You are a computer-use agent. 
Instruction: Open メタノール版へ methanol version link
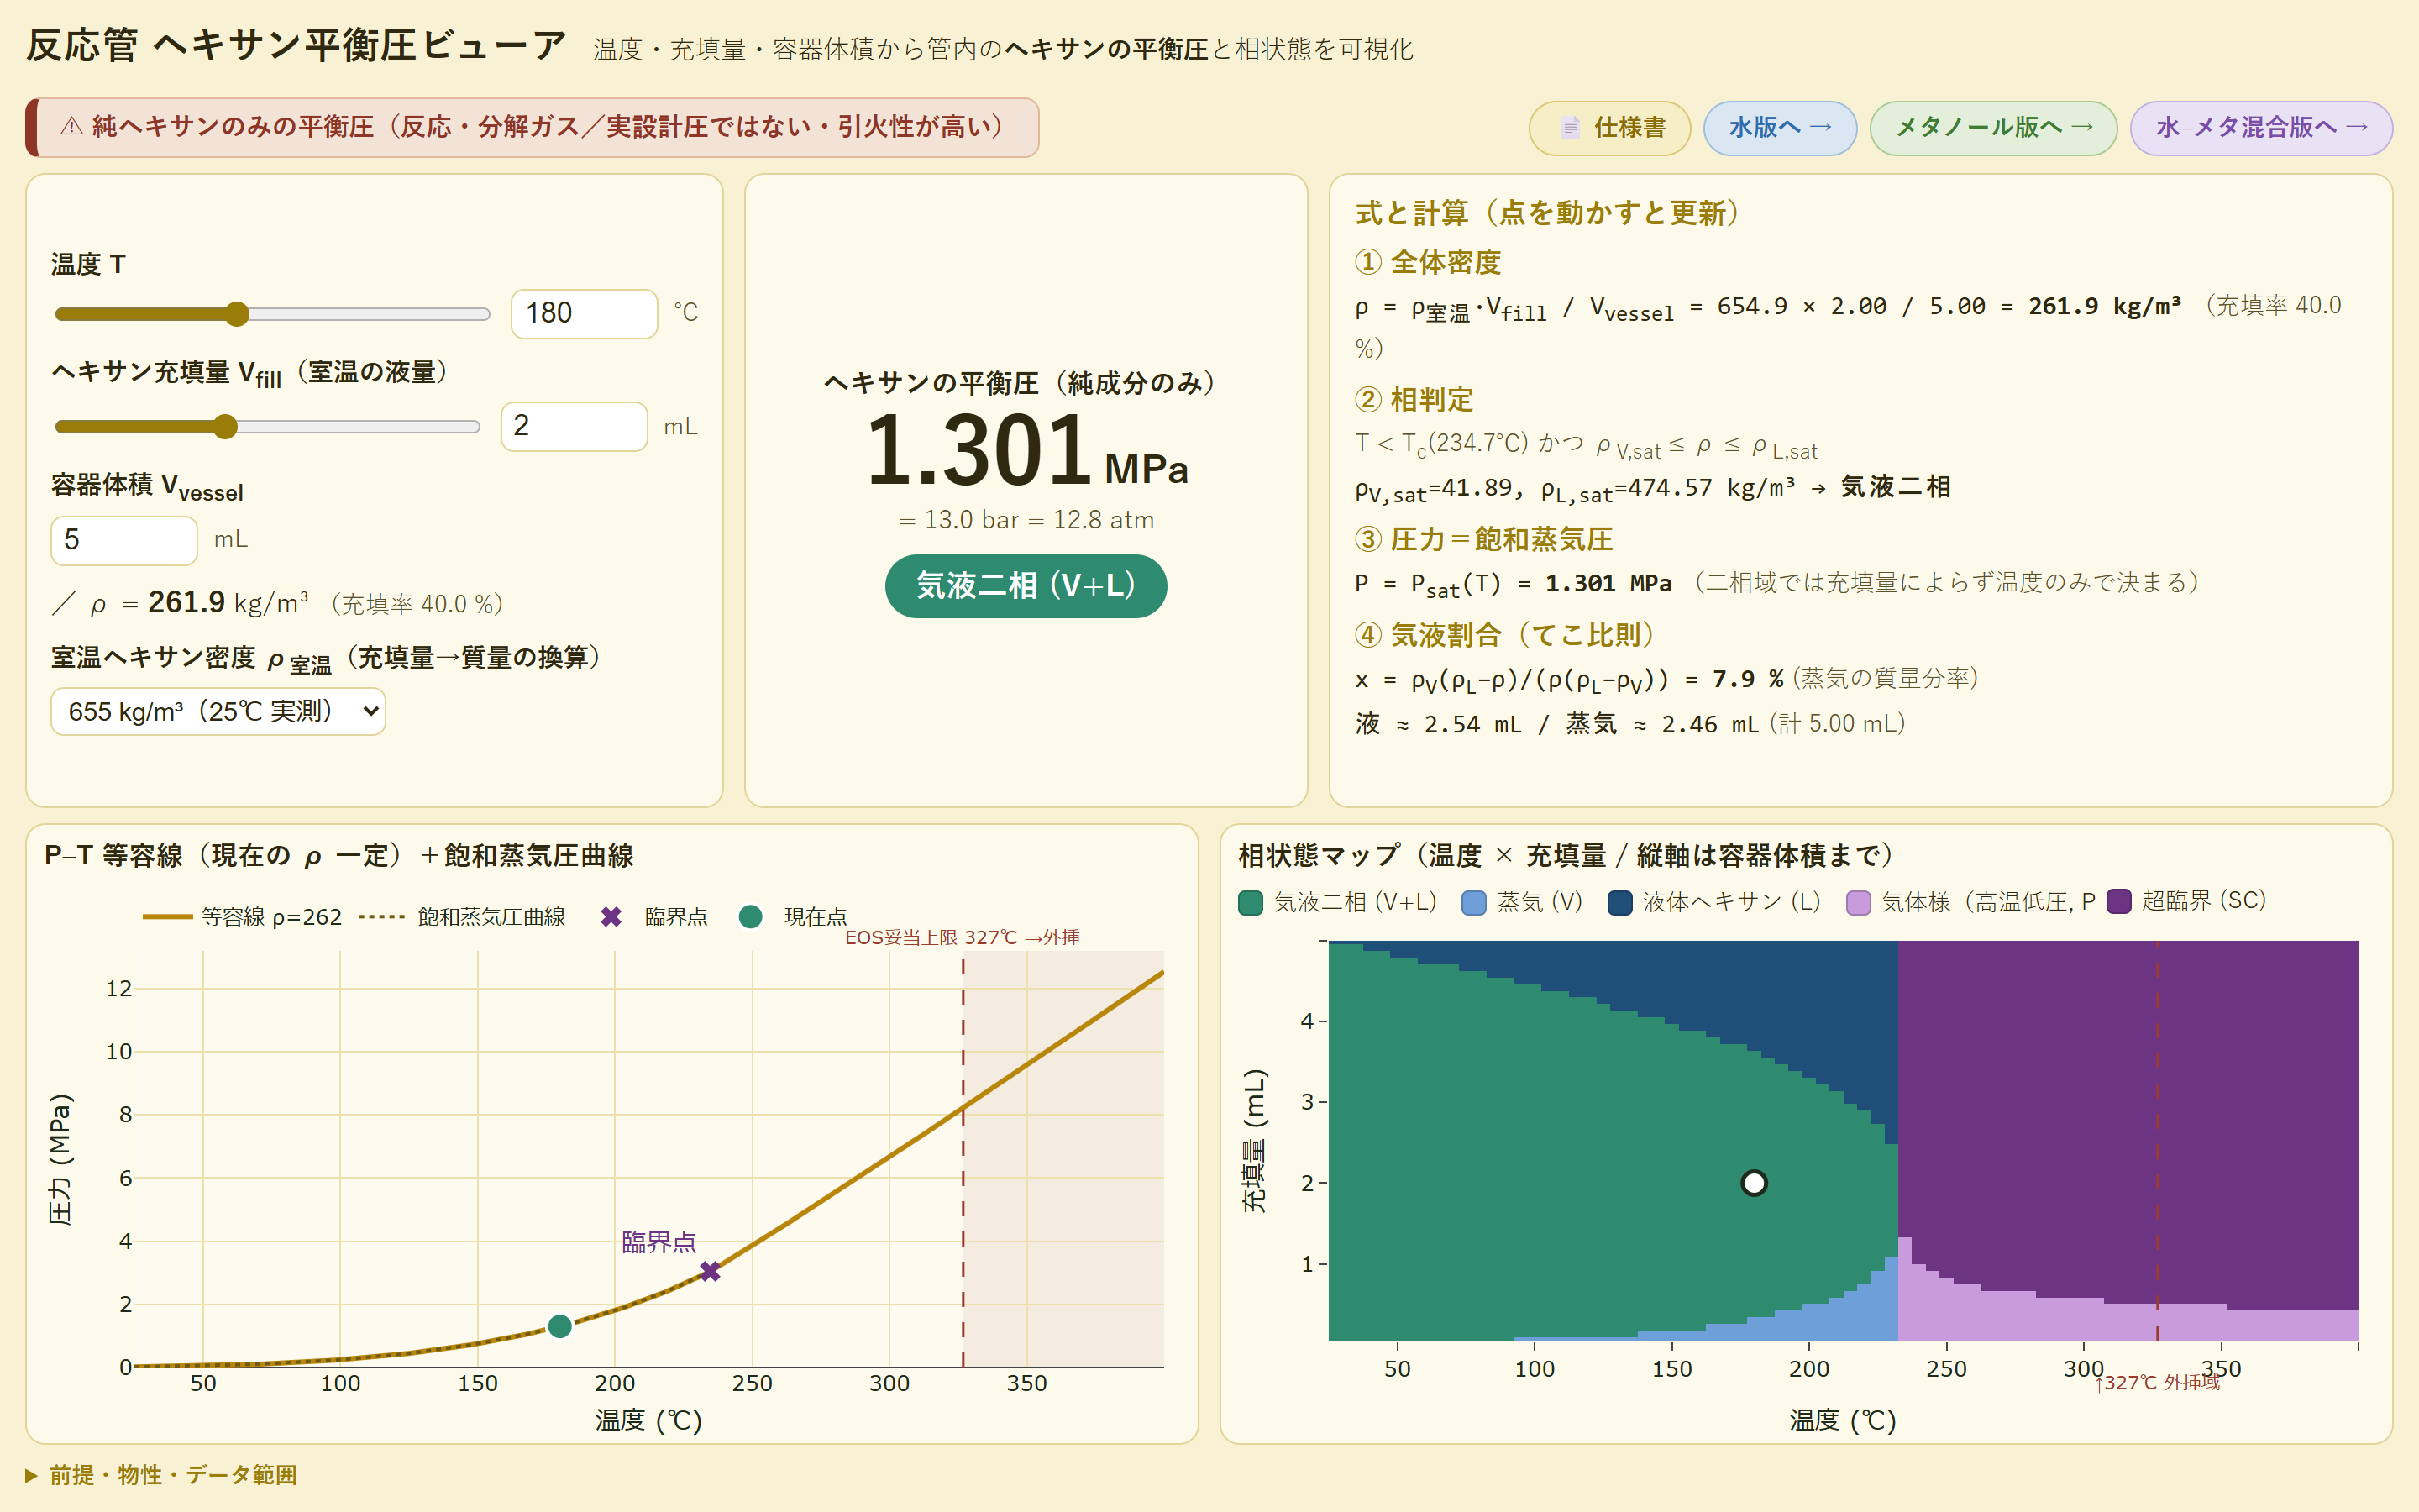tap(1993, 128)
